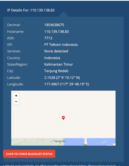Viewport: 129px width, 166px height.
Task: Click hostname value 110.139.138.83
Action: point(56,32)
